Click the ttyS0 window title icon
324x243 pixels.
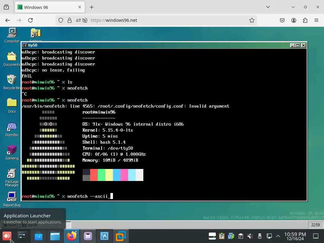coord(25,45)
